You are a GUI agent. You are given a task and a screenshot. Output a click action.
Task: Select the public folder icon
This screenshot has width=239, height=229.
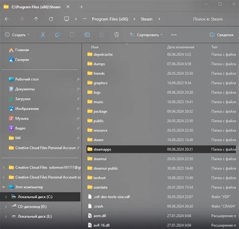click(x=90, y=121)
